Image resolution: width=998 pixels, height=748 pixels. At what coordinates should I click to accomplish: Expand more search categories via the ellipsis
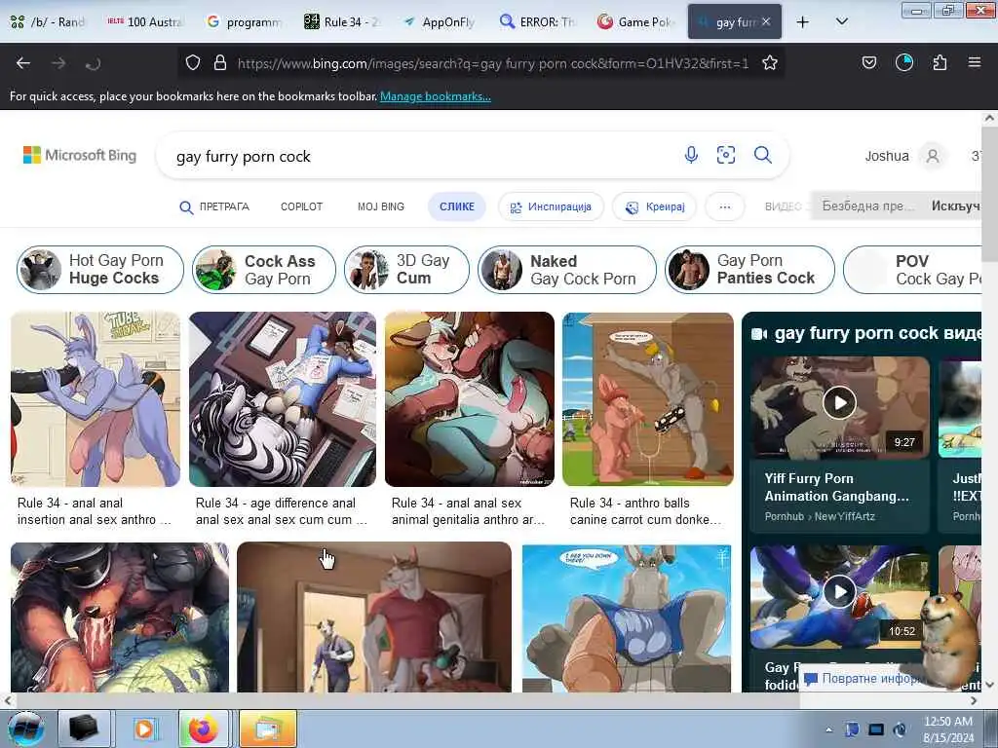point(724,206)
